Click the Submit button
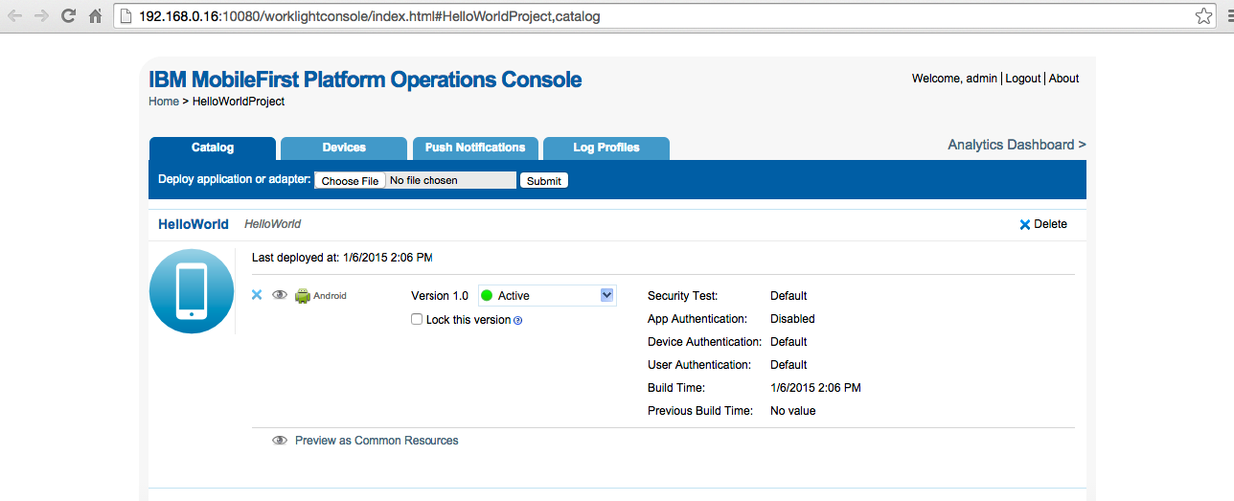The height and width of the screenshot is (501, 1234). 544,180
